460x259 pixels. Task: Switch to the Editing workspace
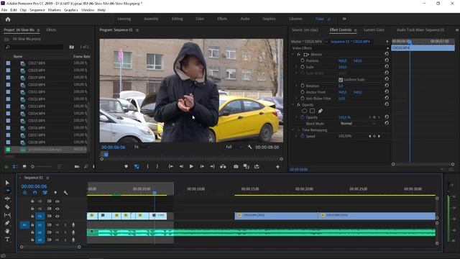click(x=178, y=19)
